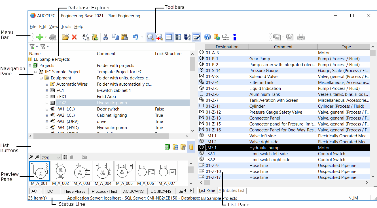Viewport: 377px width, 208px height.
Task: Switch to the Attributes List tab
Action: point(231,190)
